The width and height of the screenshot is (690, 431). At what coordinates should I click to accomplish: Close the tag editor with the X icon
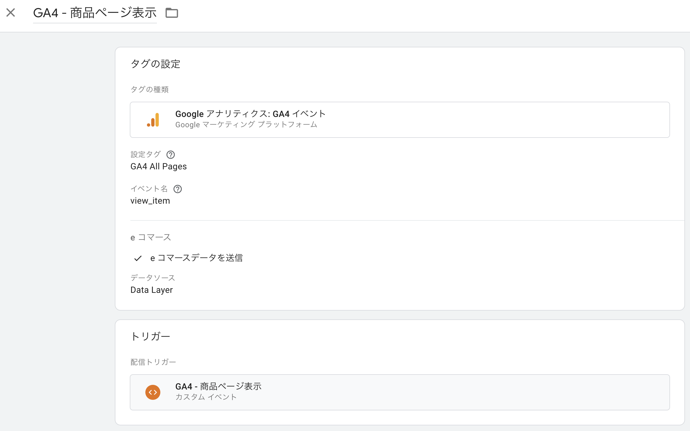[11, 13]
